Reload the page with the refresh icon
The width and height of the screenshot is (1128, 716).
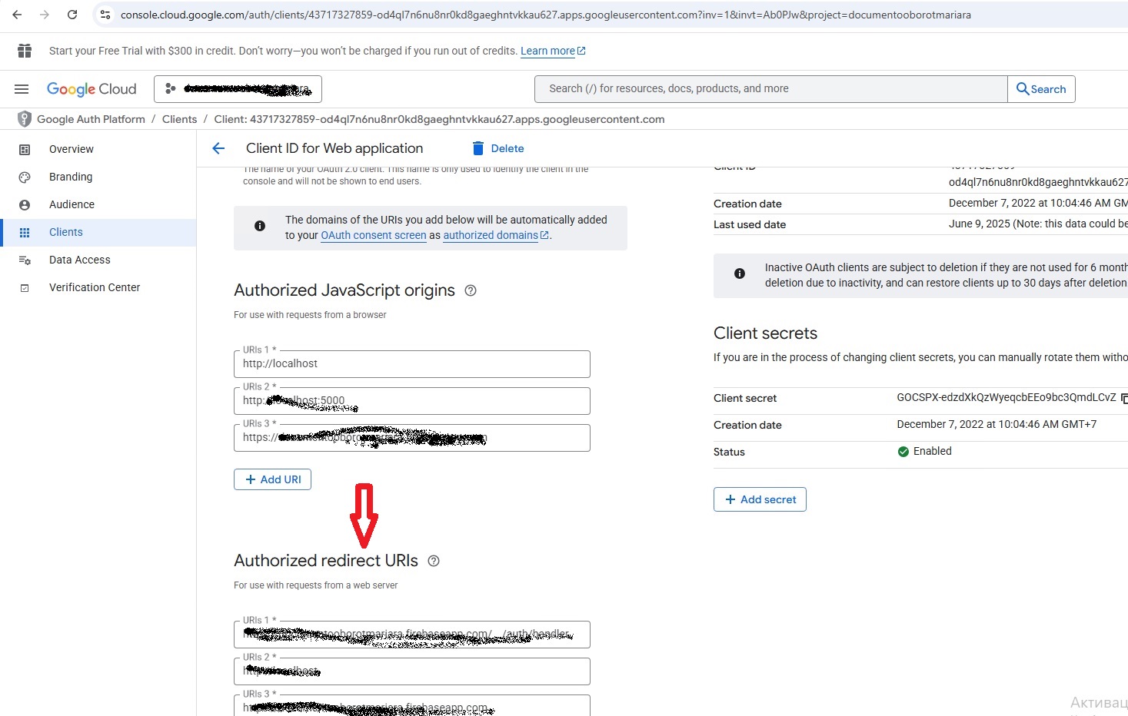[72, 15]
